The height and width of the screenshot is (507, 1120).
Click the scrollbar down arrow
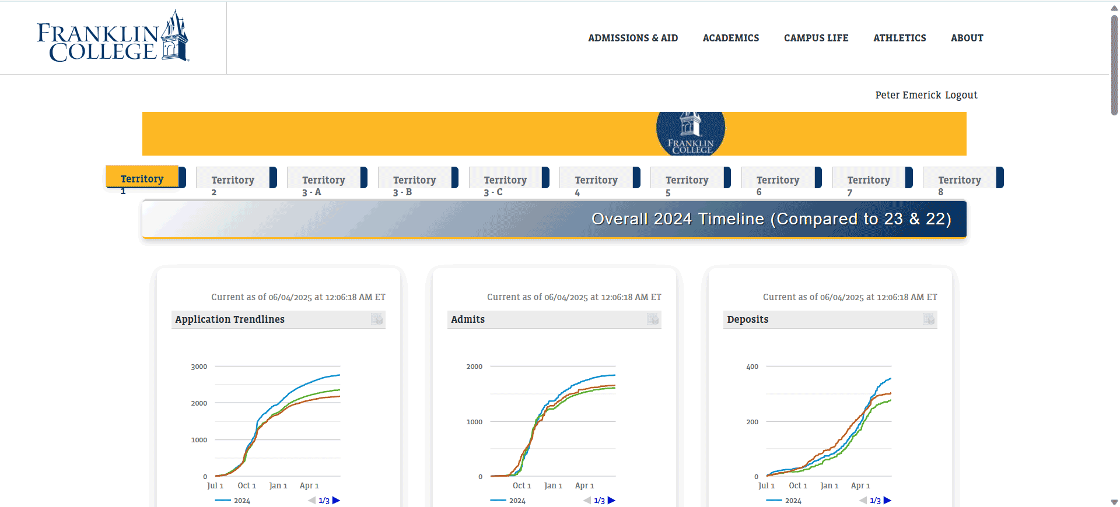(x=1114, y=502)
